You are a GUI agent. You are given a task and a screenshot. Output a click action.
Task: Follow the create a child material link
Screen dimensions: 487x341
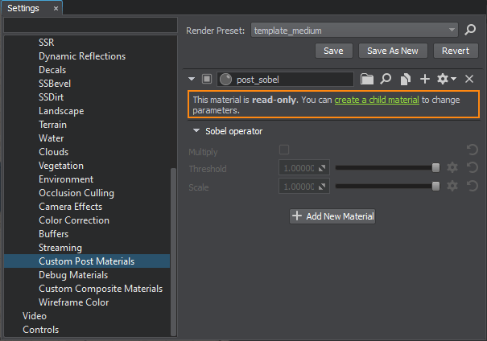tap(377, 100)
